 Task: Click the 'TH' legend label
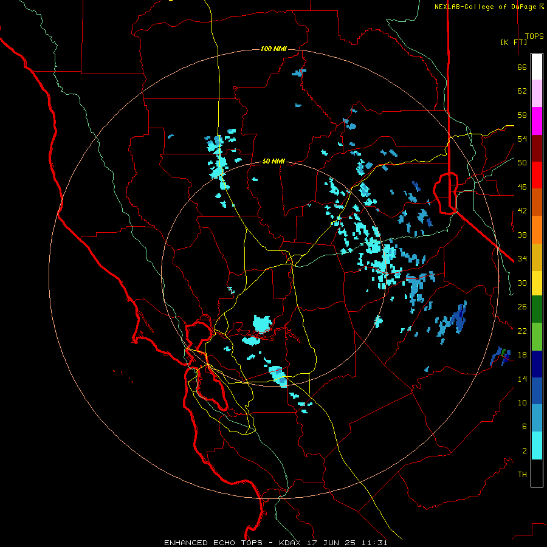tap(522, 475)
